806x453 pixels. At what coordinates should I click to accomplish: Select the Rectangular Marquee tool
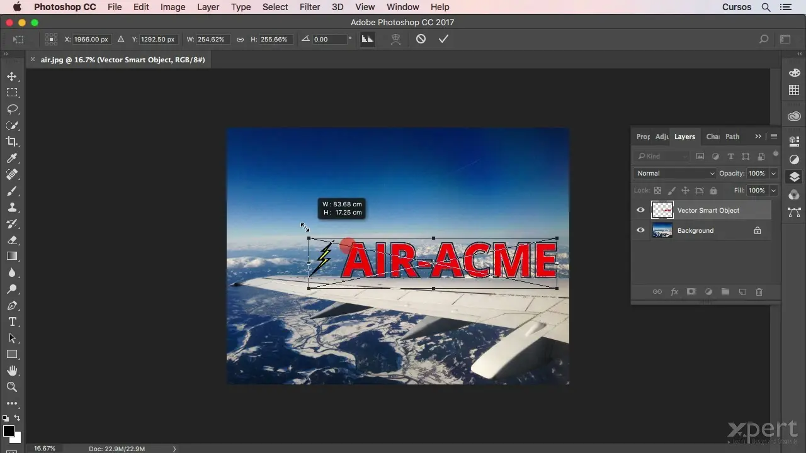point(12,92)
